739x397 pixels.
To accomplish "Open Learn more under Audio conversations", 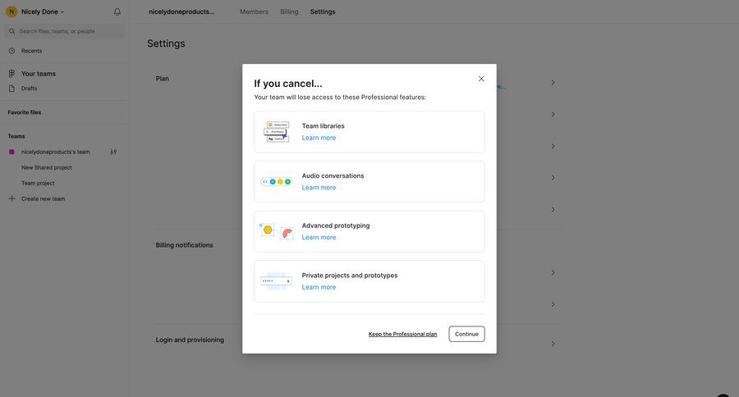I will [x=319, y=188].
